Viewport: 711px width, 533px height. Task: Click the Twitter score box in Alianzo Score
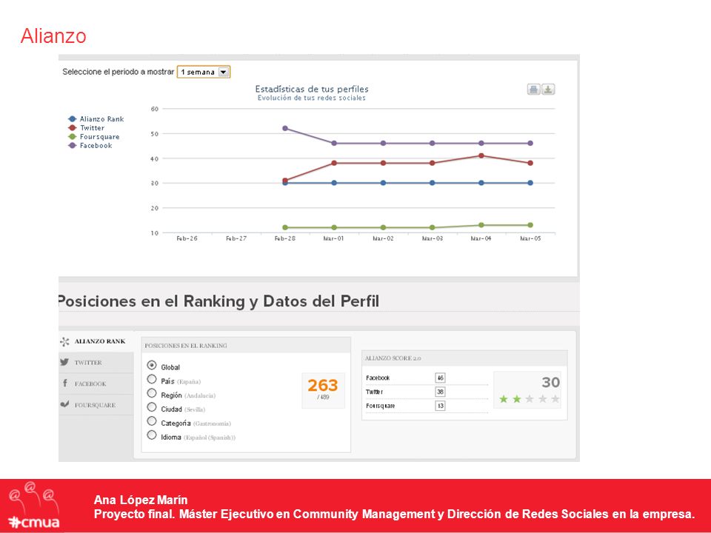(x=440, y=392)
